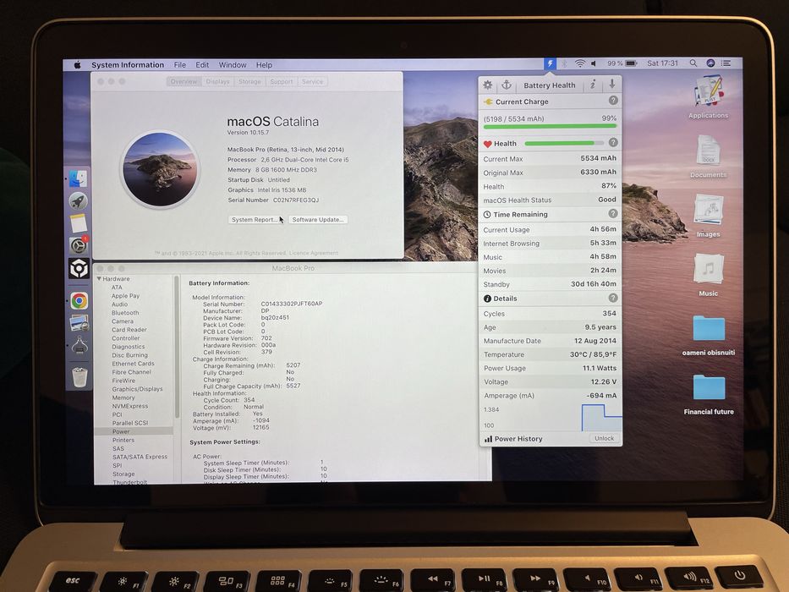Open Notification Center list icon

pyautogui.click(x=726, y=63)
